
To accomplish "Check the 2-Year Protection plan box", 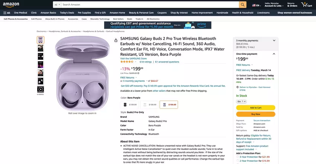I will click(238, 161).
